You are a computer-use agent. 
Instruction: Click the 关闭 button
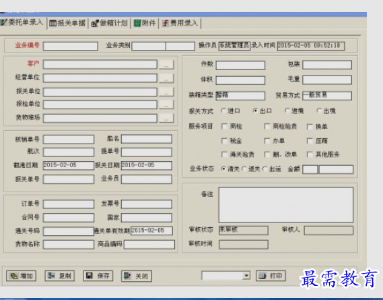(x=137, y=276)
